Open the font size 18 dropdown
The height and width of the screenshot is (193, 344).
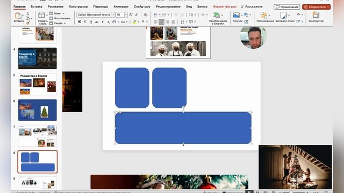click(126, 14)
